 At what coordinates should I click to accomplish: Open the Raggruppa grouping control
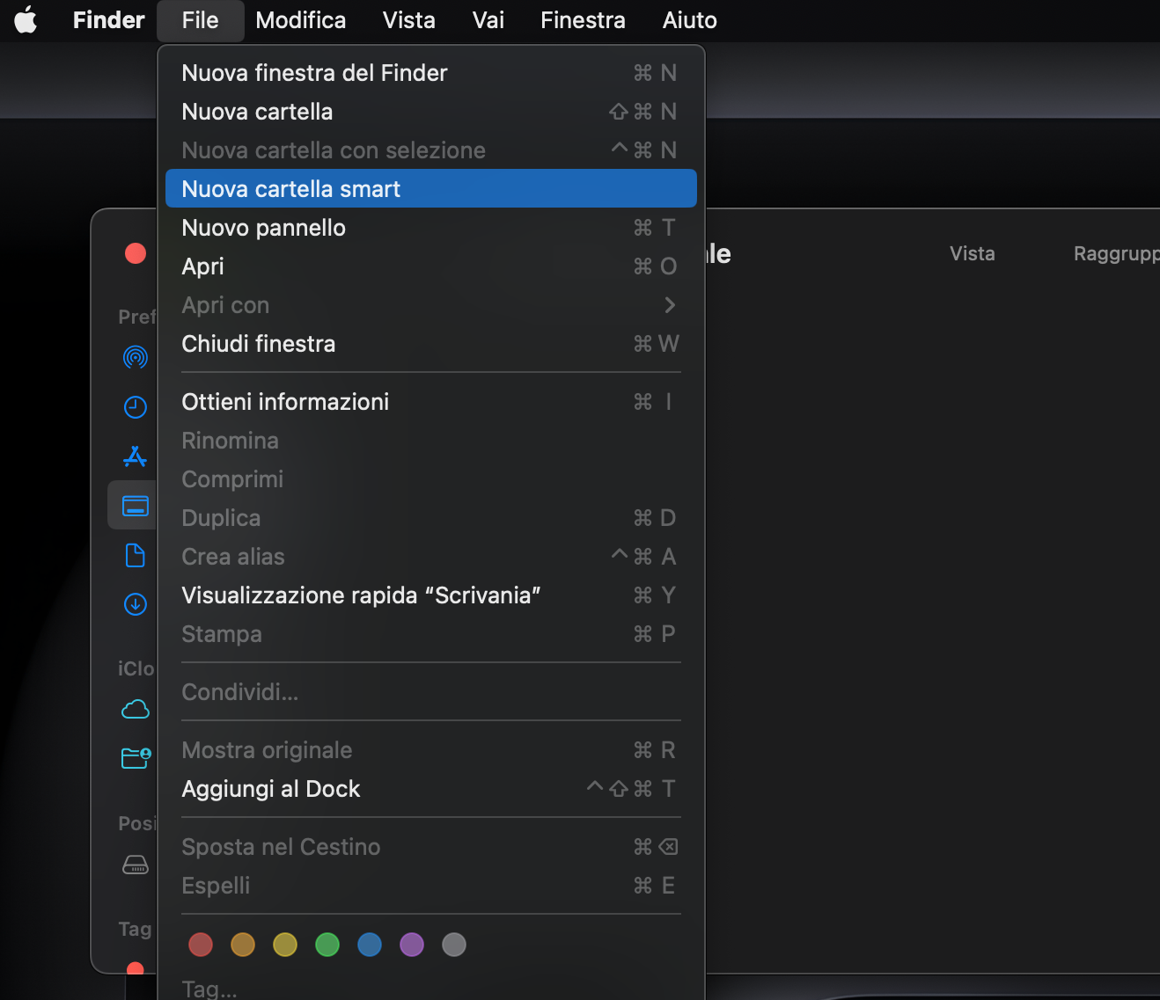coord(1116,253)
